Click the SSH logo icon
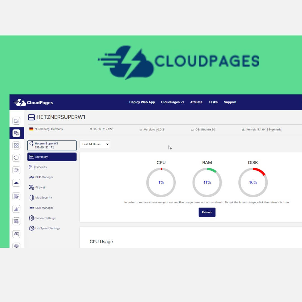 click(32, 208)
